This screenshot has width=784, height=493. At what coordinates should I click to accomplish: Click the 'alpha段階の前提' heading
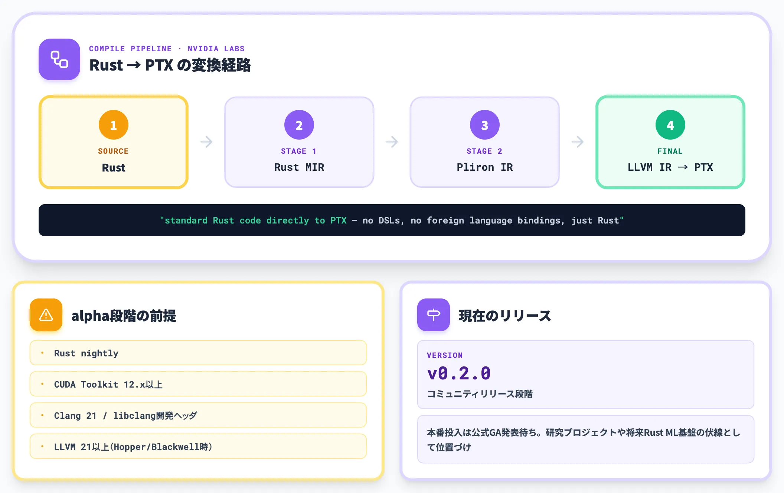click(124, 316)
